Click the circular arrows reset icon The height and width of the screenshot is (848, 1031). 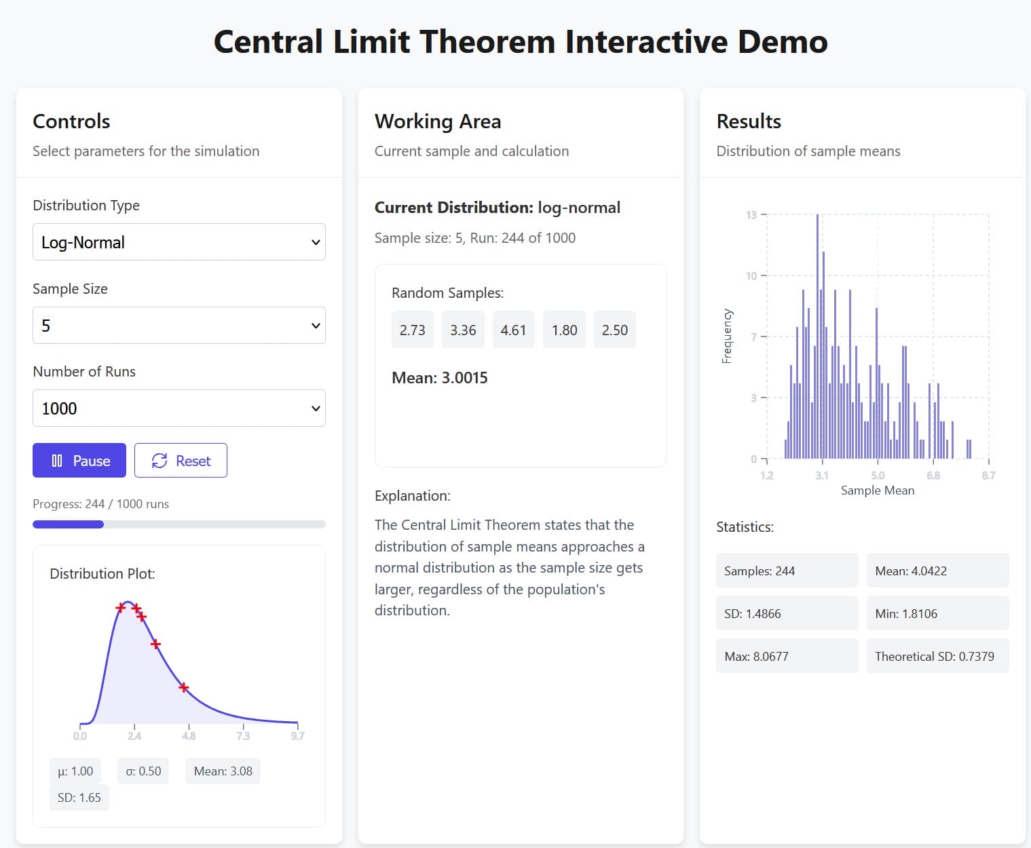click(160, 461)
